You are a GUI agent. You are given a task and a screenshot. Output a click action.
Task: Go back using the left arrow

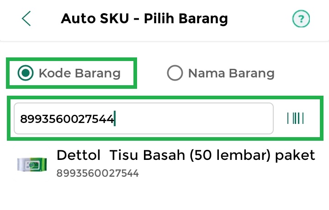coord(27,19)
